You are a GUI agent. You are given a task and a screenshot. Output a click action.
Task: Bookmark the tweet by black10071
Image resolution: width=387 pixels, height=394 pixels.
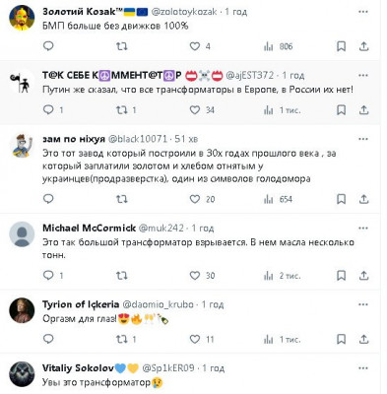tap(342, 199)
